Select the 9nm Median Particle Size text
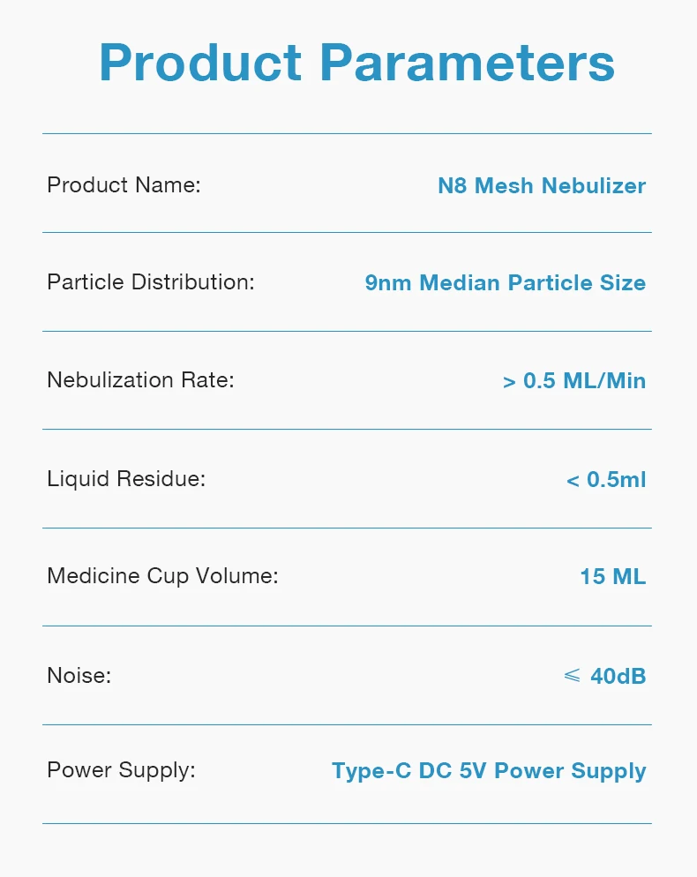697x877 pixels. click(x=506, y=283)
